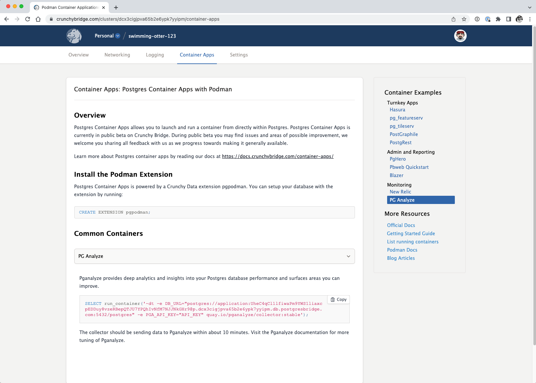Screen dimensions: 536x383
Task: Select the pg_featureserv example
Action: pos(406,118)
